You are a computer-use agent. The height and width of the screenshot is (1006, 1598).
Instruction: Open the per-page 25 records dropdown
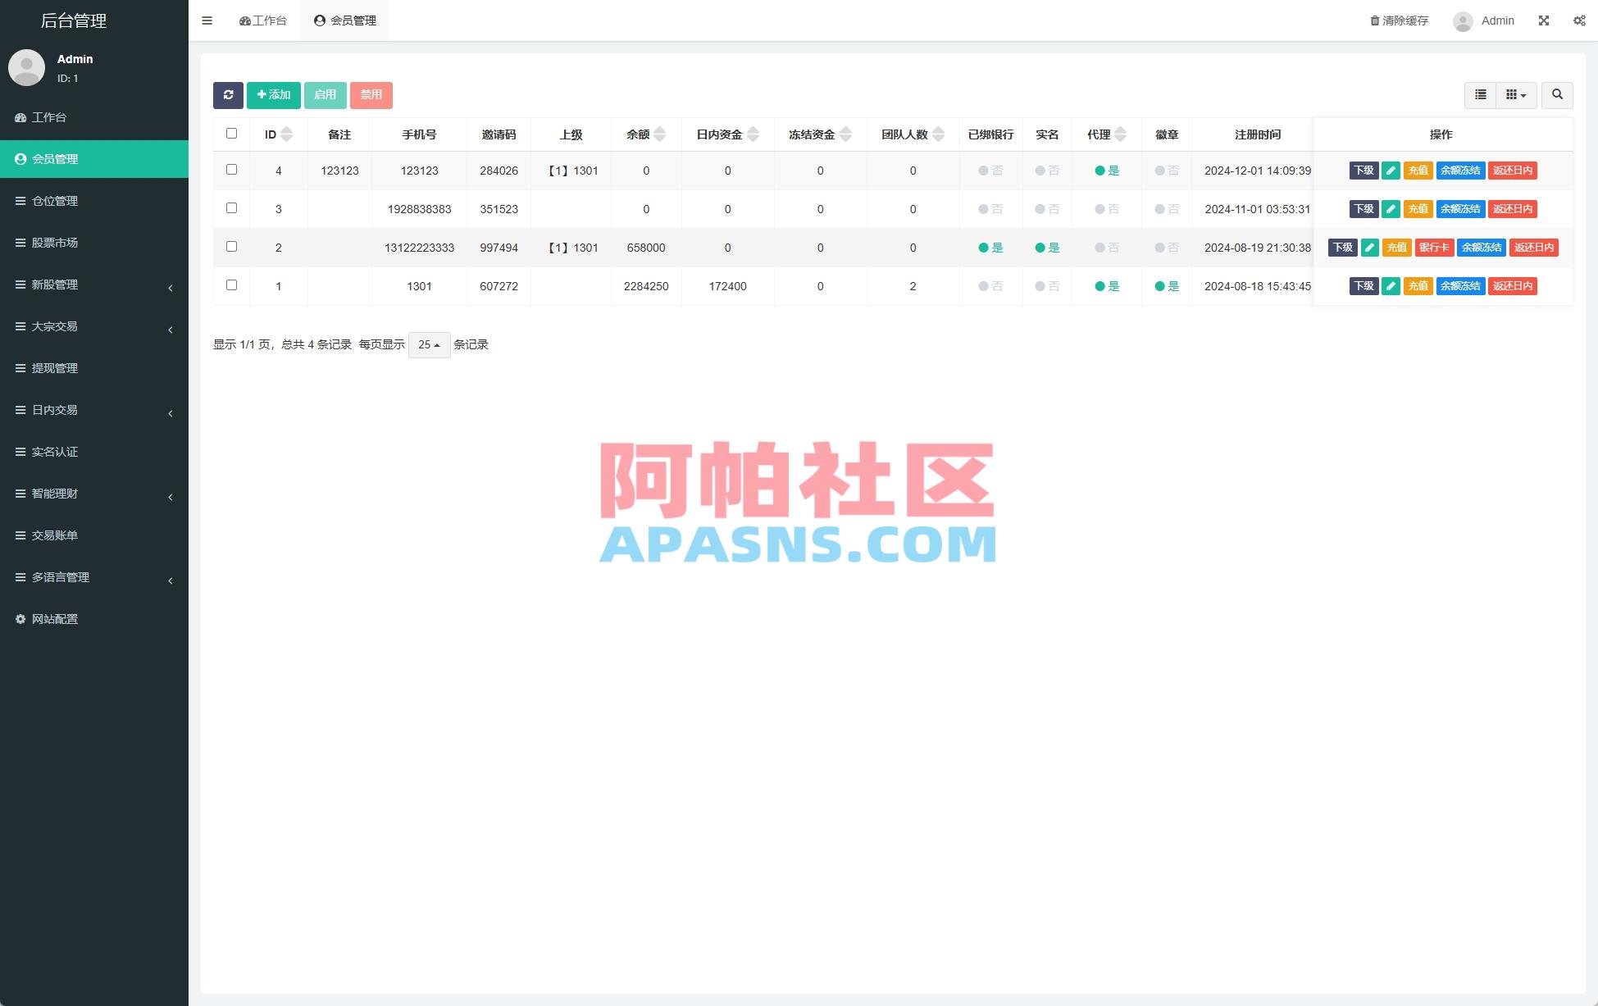pos(428,344)
